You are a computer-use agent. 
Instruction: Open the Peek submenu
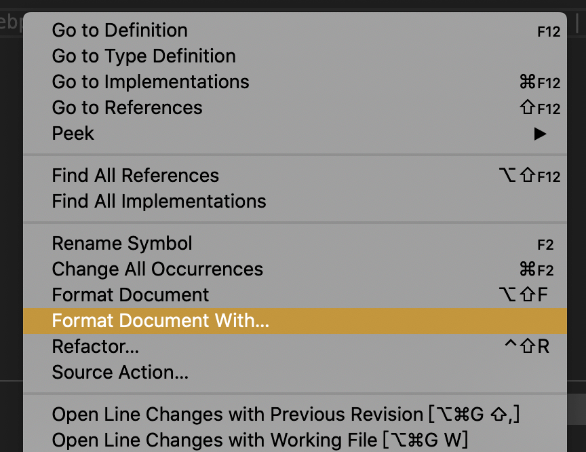(x=73, y=134)
